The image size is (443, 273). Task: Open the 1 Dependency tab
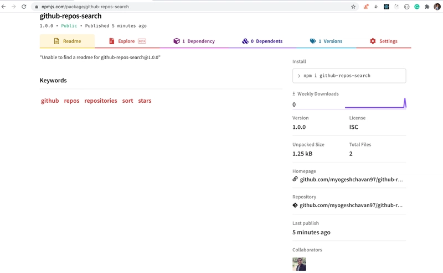pyautogui.click(x=194, y=41)
